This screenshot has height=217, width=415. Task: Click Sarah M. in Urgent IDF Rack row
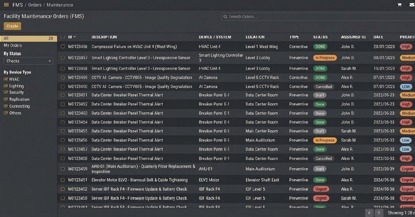(349, 198)
